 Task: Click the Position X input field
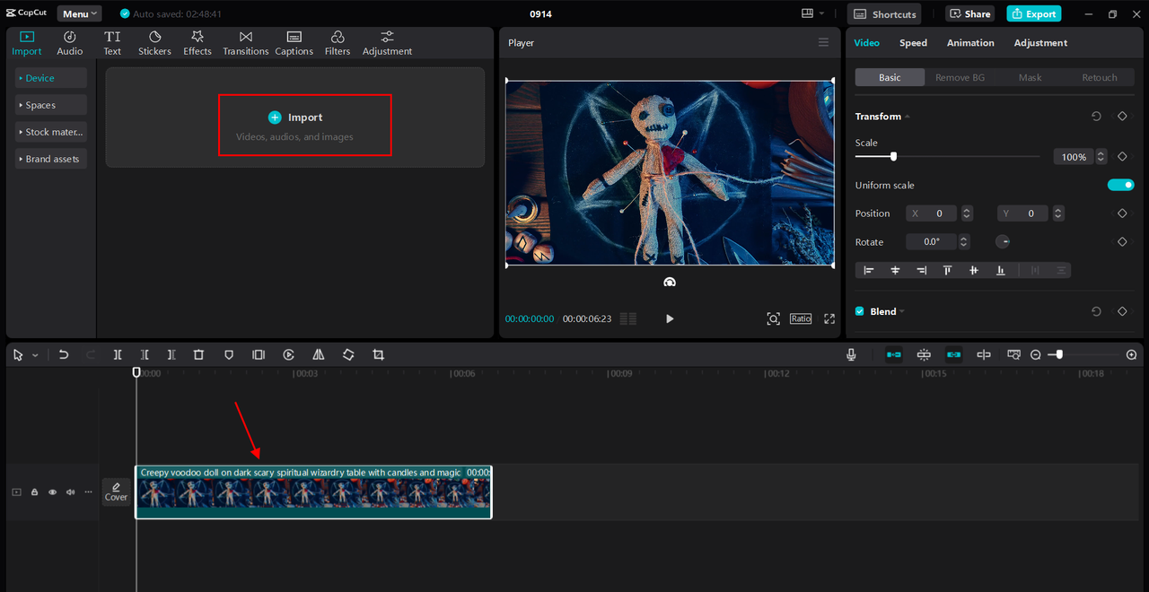tap(932, 213)
